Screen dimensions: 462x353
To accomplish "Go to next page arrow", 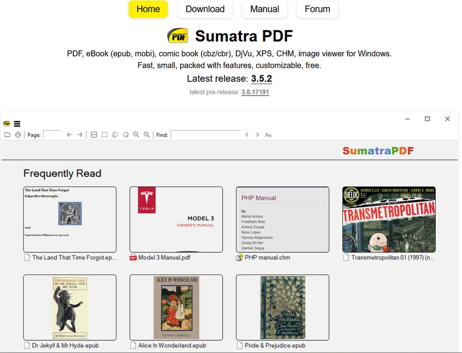I will coord(80,135).
